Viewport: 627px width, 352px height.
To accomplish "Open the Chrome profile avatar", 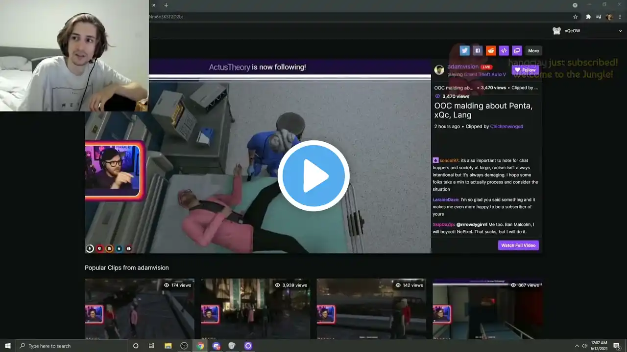I will (x=609, y=17).
